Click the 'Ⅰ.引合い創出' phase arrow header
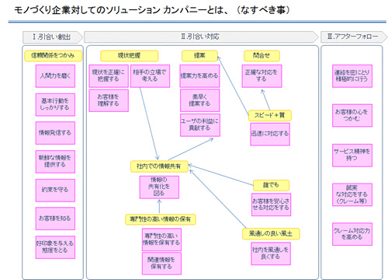This screenshot has height=280, width=388. pos(53,37)
